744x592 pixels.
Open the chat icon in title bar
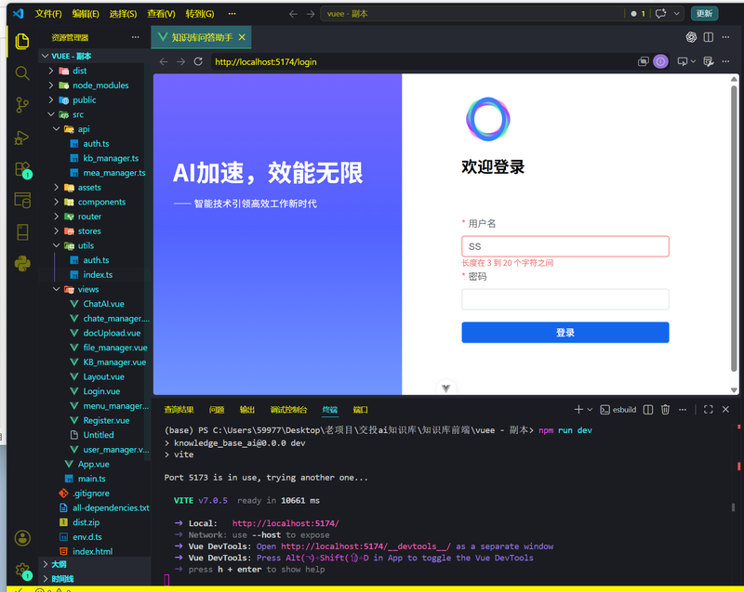click(660, 13)
